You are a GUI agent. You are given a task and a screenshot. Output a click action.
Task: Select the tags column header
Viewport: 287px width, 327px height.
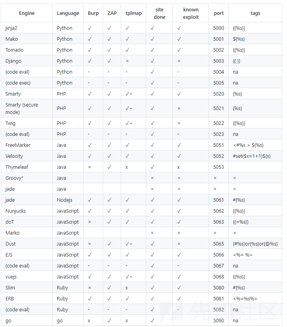pos(255,13)
